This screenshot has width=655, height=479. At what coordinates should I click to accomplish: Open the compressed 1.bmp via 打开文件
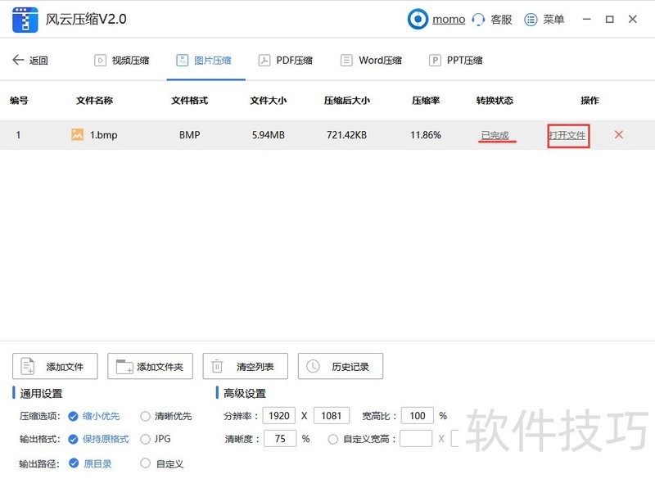(568, 134)
